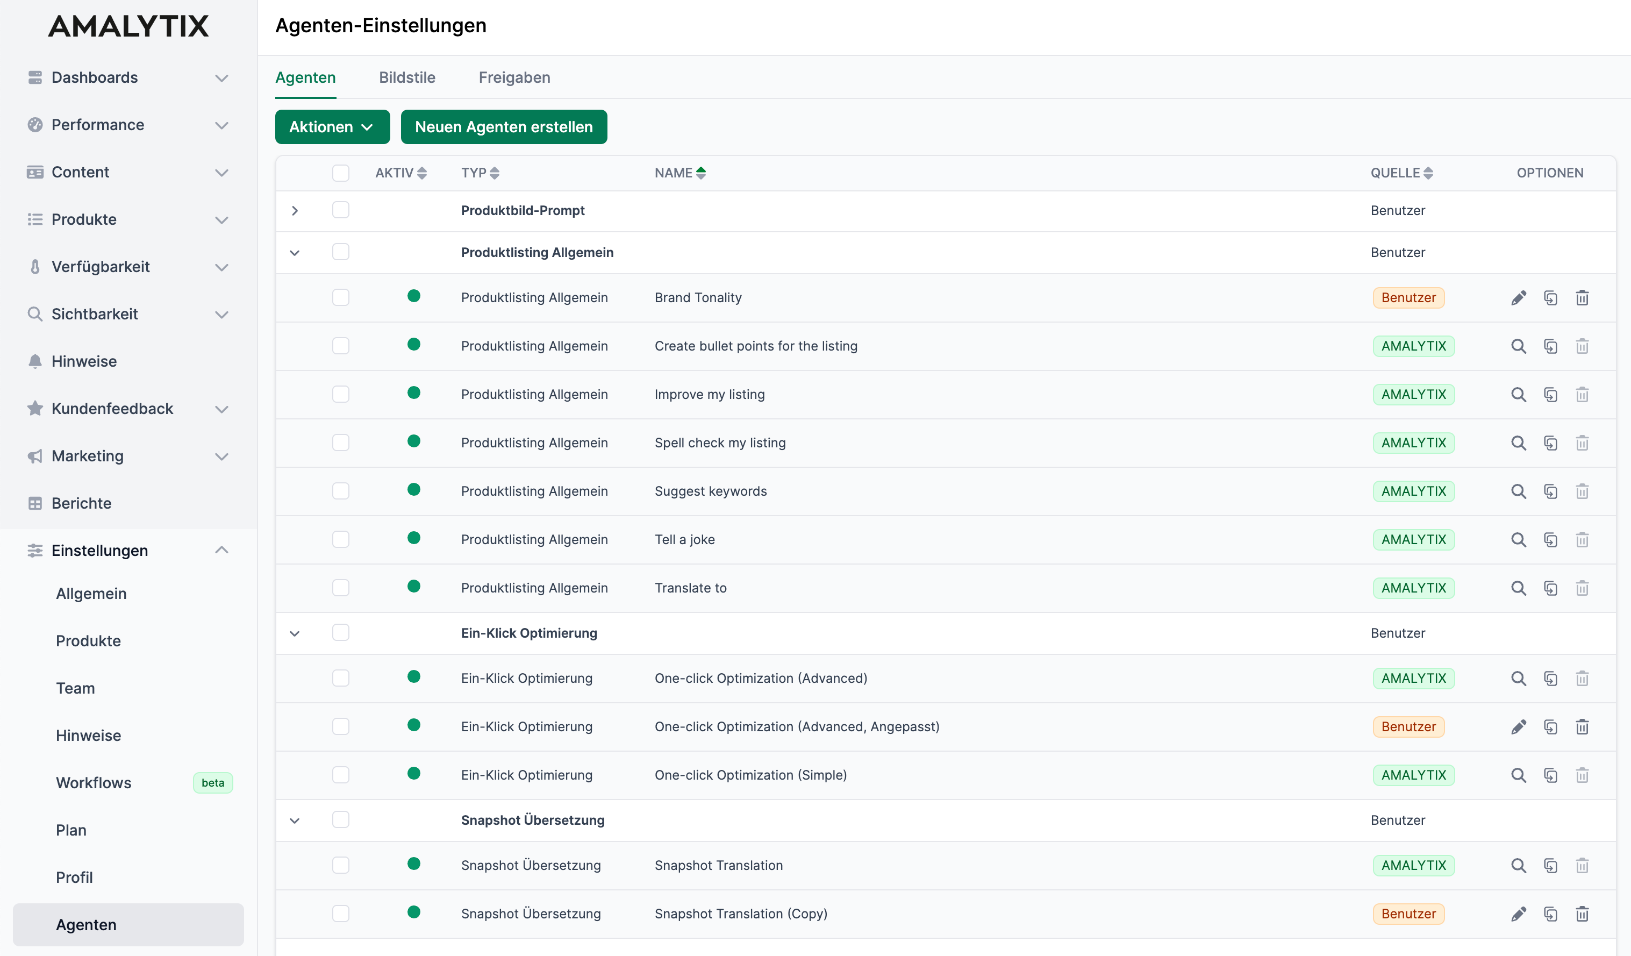Screen dimensions: 1631x956
Task: Open the Aktionen dropdown menu
Action: [x=332, y=127]
